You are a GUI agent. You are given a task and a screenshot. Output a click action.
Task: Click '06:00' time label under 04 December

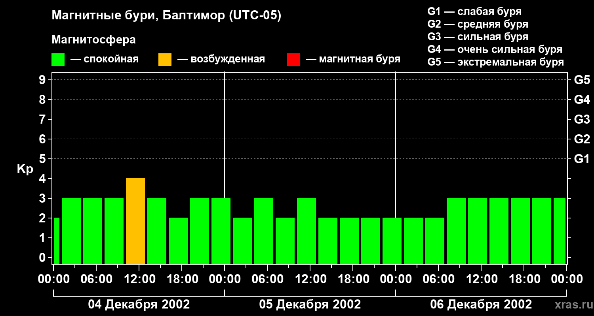click(96, 279)
